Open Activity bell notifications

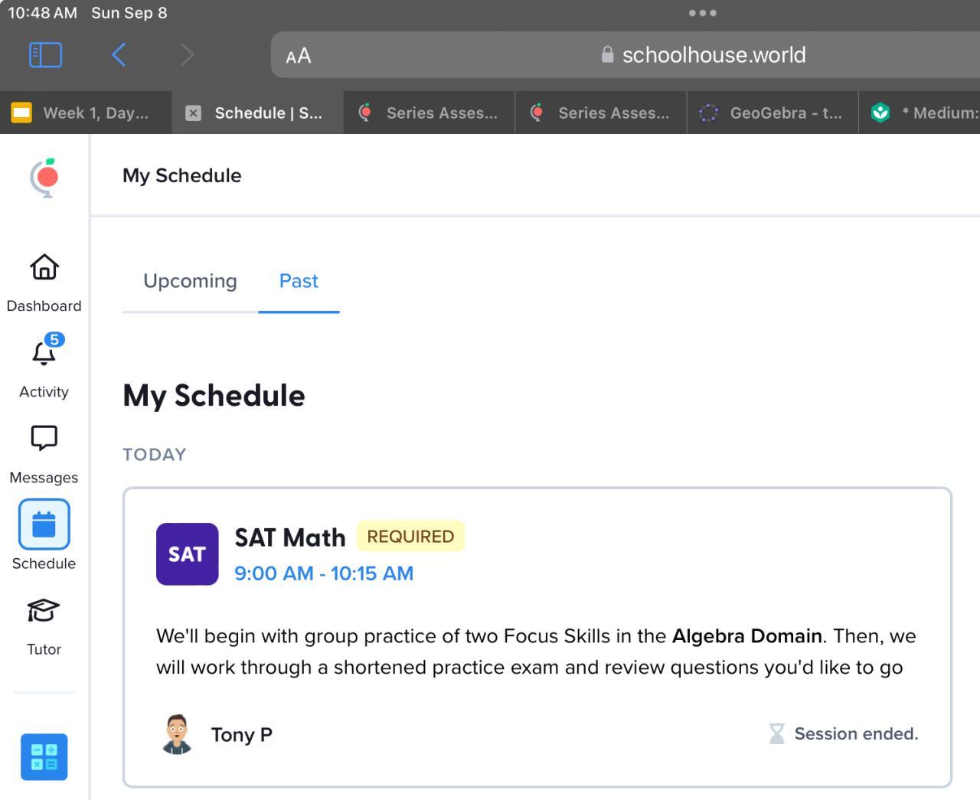coord(44,354)
